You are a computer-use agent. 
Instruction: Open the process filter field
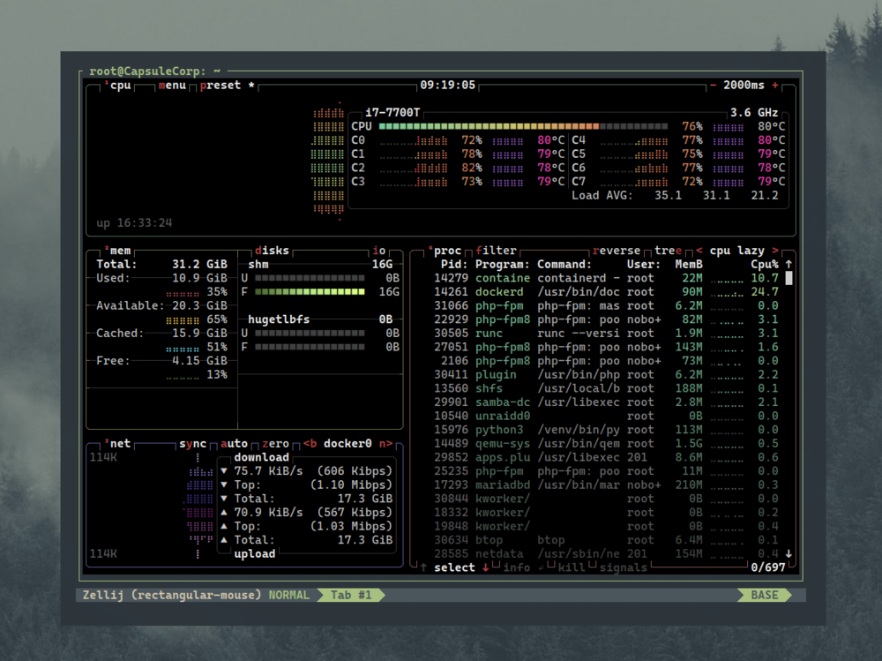[x=496, y=251]
